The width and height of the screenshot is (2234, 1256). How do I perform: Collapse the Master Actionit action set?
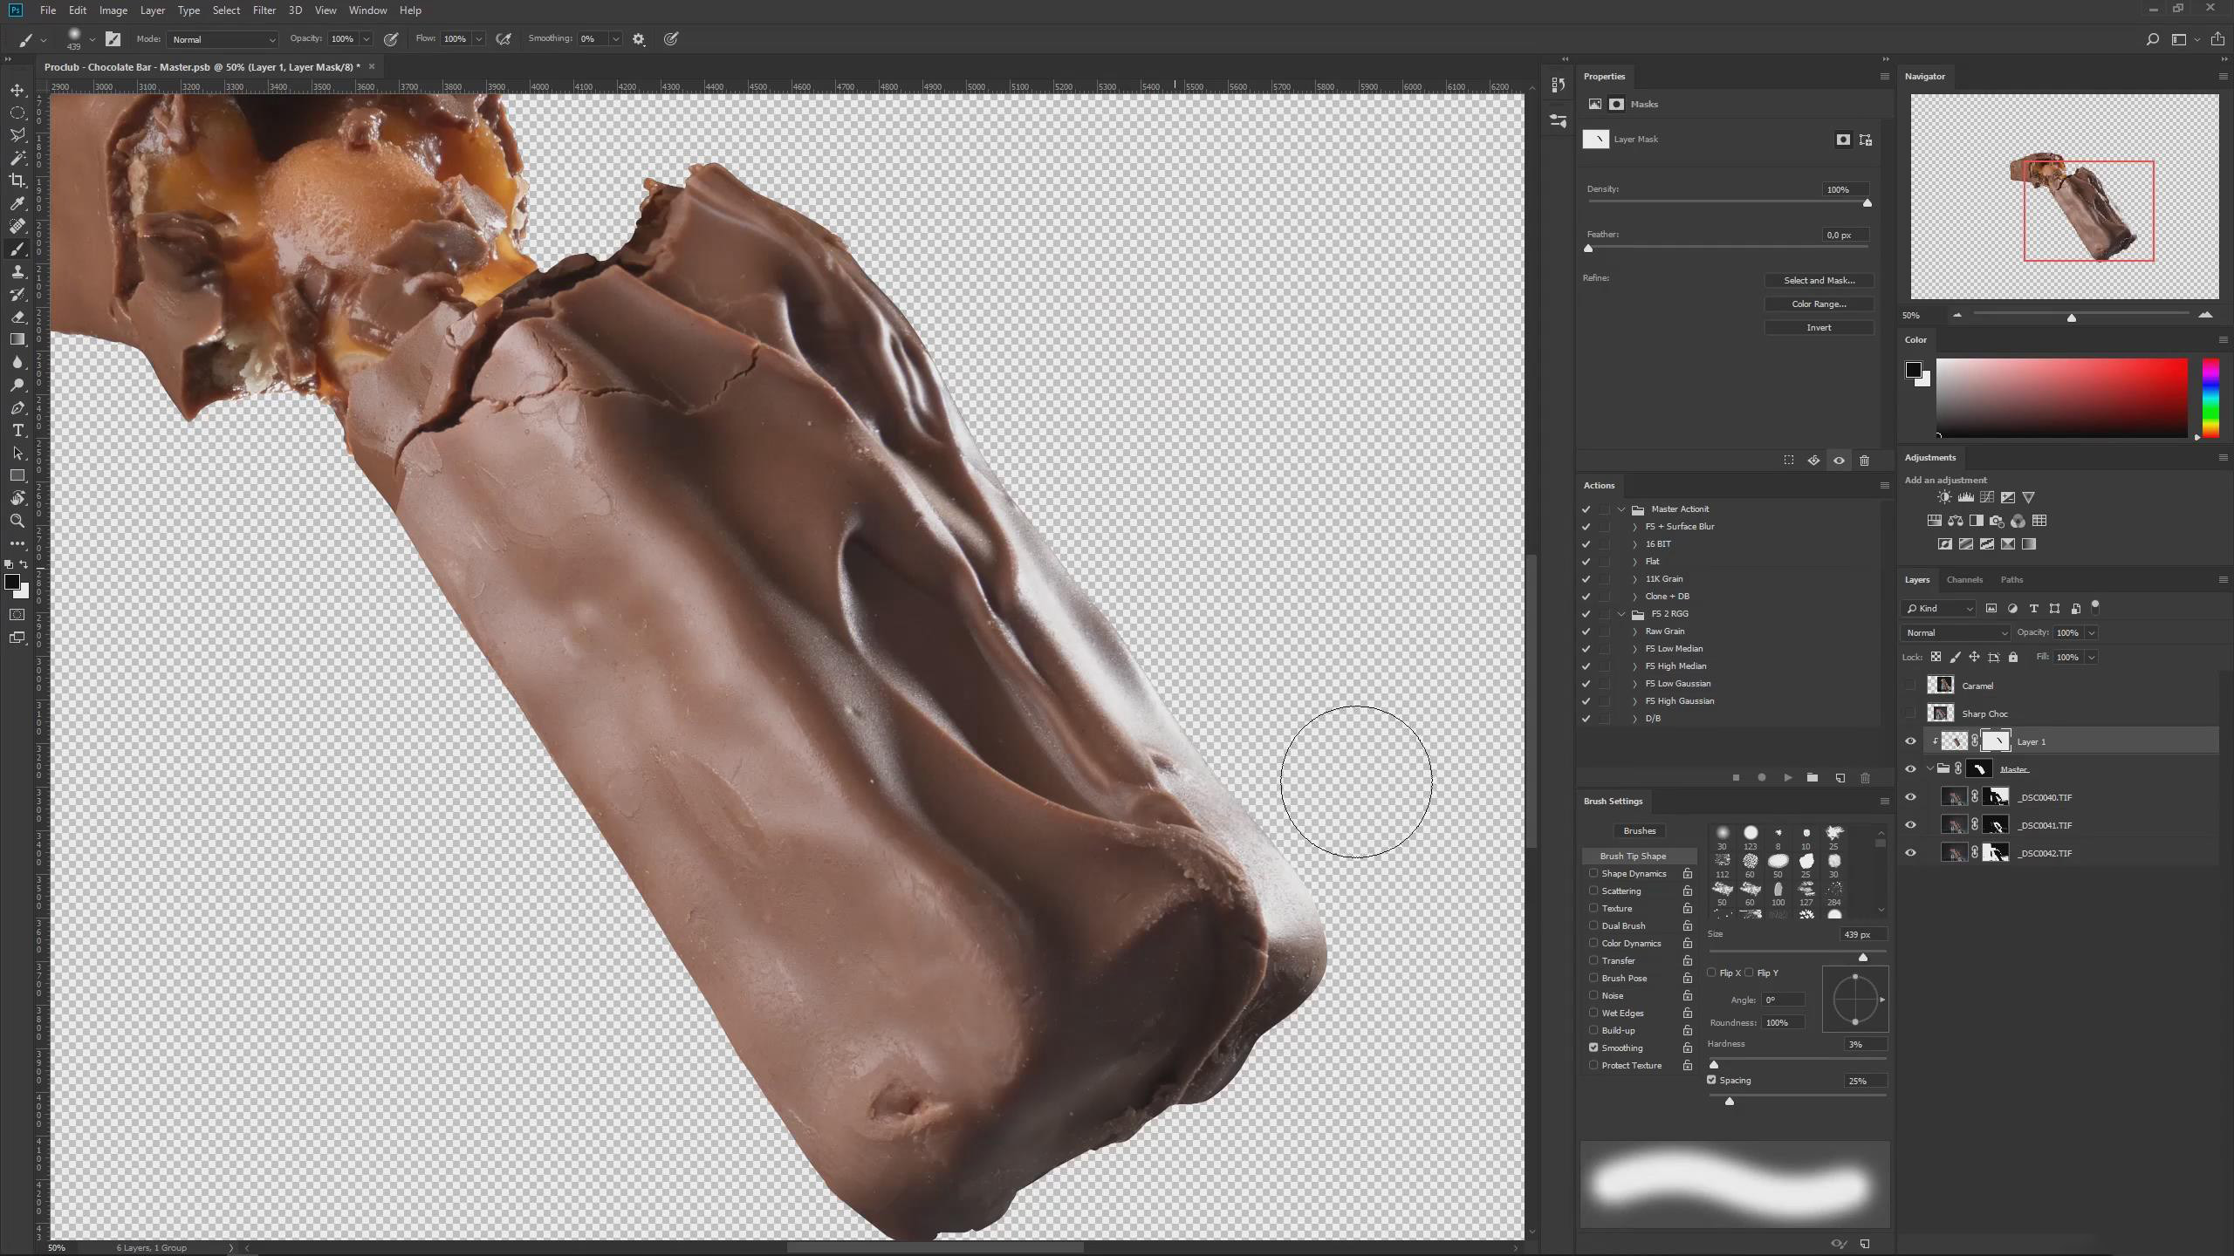coord(1621,509)
